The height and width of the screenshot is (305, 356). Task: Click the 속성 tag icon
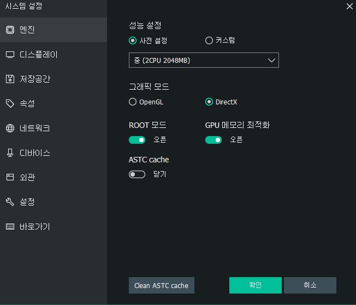(10, 103)
